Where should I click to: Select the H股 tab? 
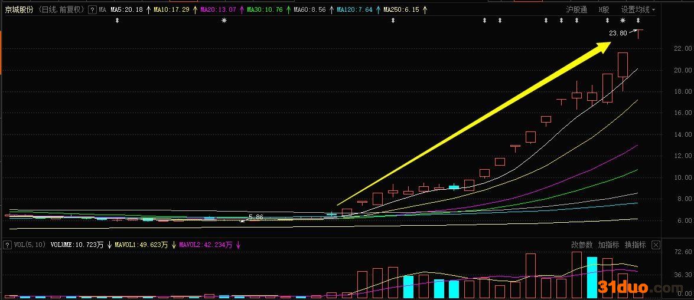point(604,10)
